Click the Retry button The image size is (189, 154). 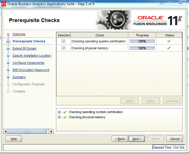(151, 101)
